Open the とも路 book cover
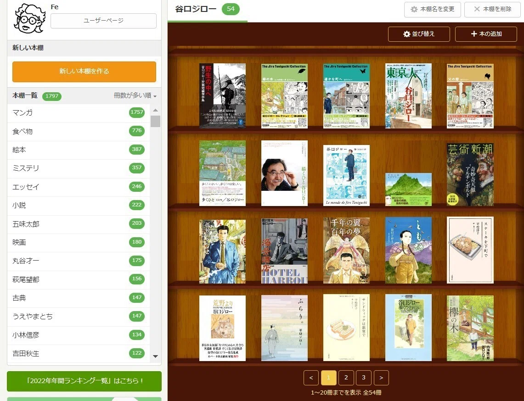Image resolution: width=524 pixels, height=401 pixels. 408,251
